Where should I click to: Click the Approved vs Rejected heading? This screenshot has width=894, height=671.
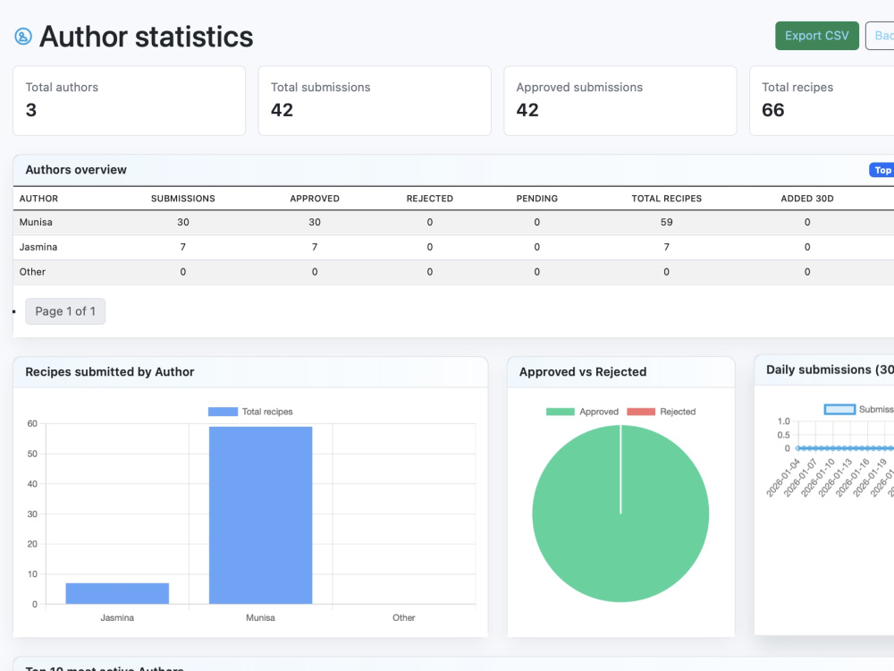point(583,372)
